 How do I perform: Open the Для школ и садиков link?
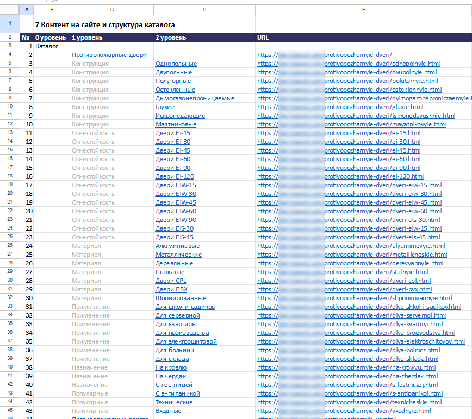point(185,307)
